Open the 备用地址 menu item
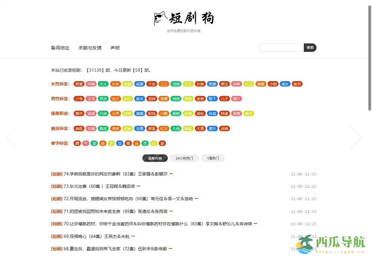372x259 pixels. pyautogui.click(x=60, y=48)
